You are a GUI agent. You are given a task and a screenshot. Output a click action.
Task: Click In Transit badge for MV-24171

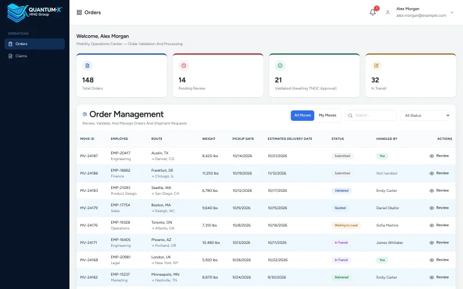341,243
